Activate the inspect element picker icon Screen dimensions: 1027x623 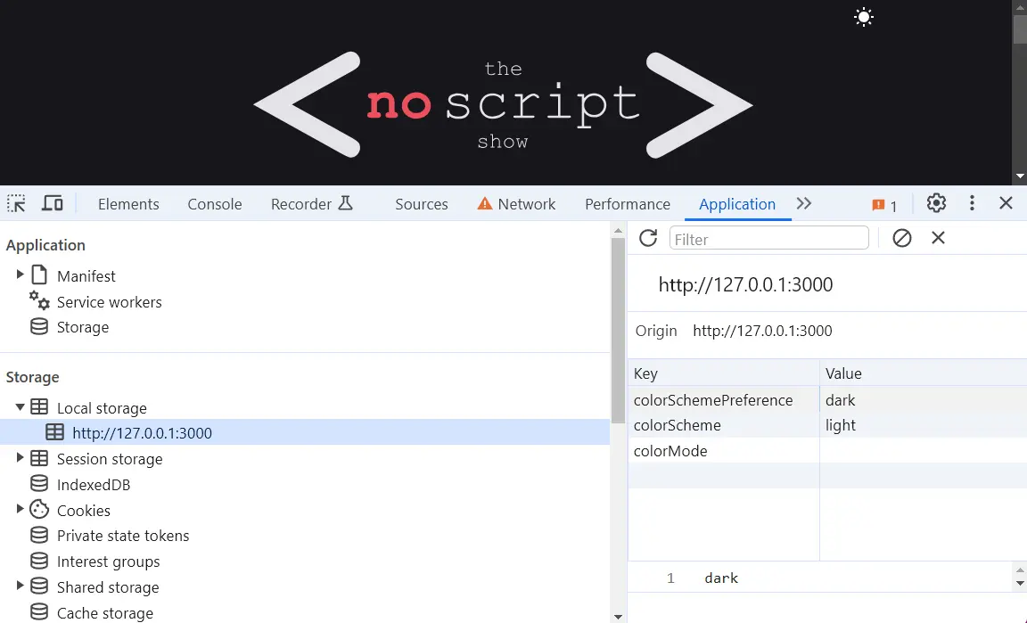(16, 204)
